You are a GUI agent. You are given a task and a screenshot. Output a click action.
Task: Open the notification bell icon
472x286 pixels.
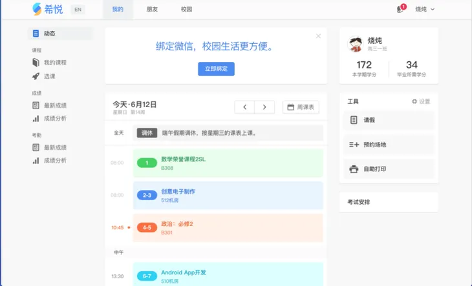[400, 9]
